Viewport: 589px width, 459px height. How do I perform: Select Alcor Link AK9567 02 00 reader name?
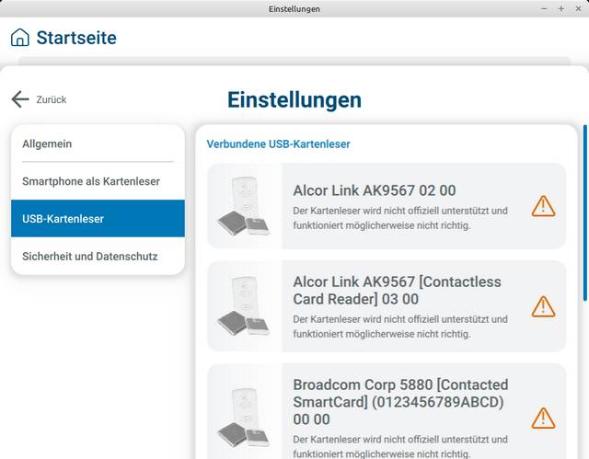[x=374, y=190]
